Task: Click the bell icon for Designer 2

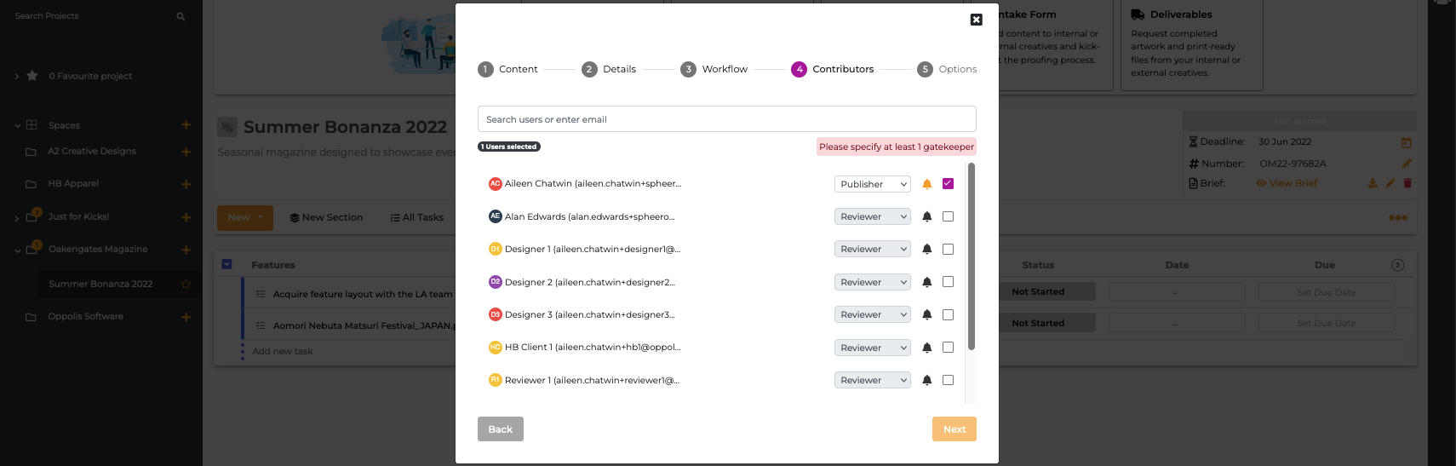Action: tap(927, 282)
